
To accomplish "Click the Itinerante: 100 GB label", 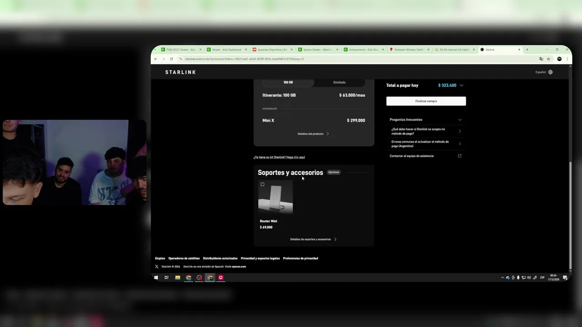I will [279, 95].
